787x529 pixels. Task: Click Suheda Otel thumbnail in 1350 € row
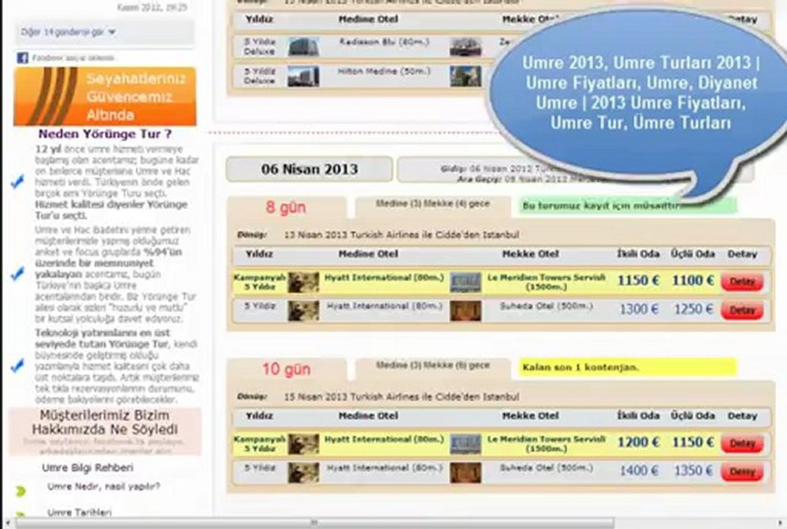coord(465,472)
